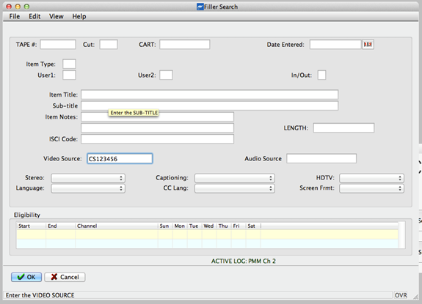Screen dimensions: 422x304
Task: Click the window resize grip icon
Action: (x=416, y=297)
